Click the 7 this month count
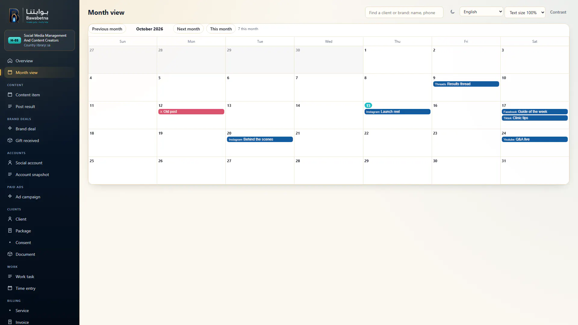Viewport: 578px width, 325px height. pos(248,29)
